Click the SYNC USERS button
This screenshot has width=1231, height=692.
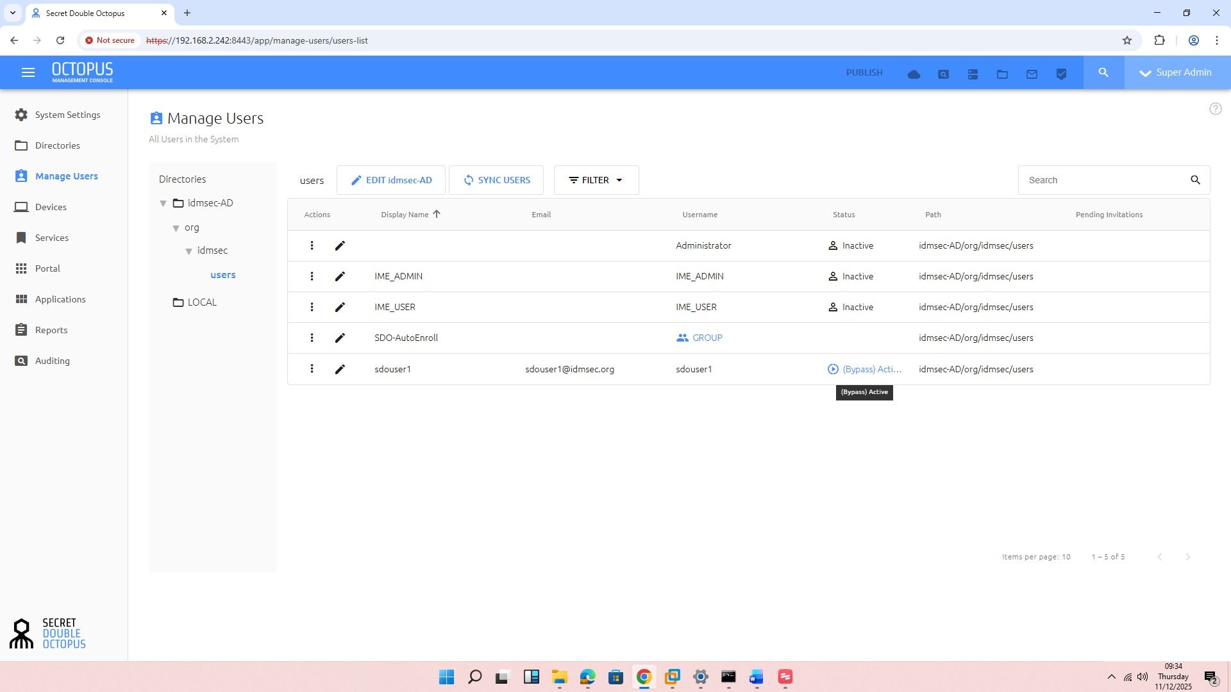point(496,180)
